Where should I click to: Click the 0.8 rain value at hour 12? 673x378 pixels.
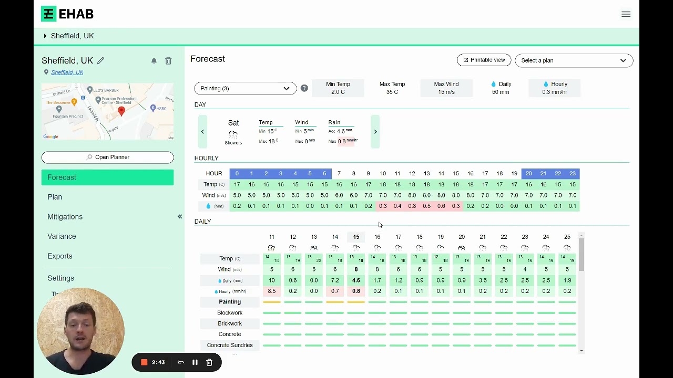click(x=412, y=206)
